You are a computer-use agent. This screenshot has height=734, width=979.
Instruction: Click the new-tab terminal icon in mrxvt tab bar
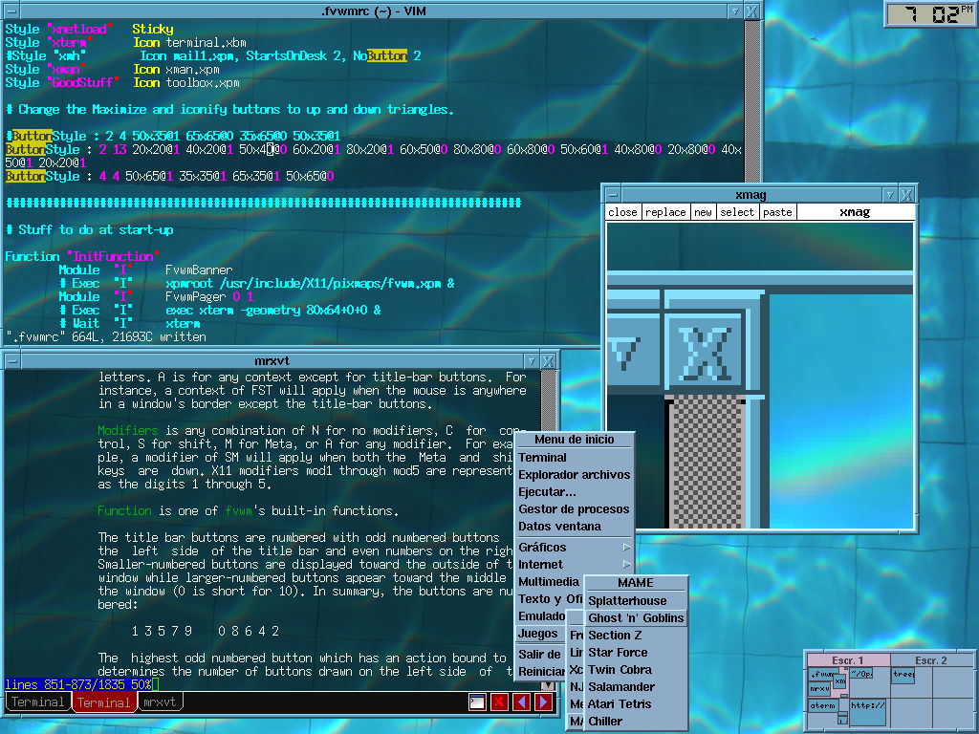[477, 702]
